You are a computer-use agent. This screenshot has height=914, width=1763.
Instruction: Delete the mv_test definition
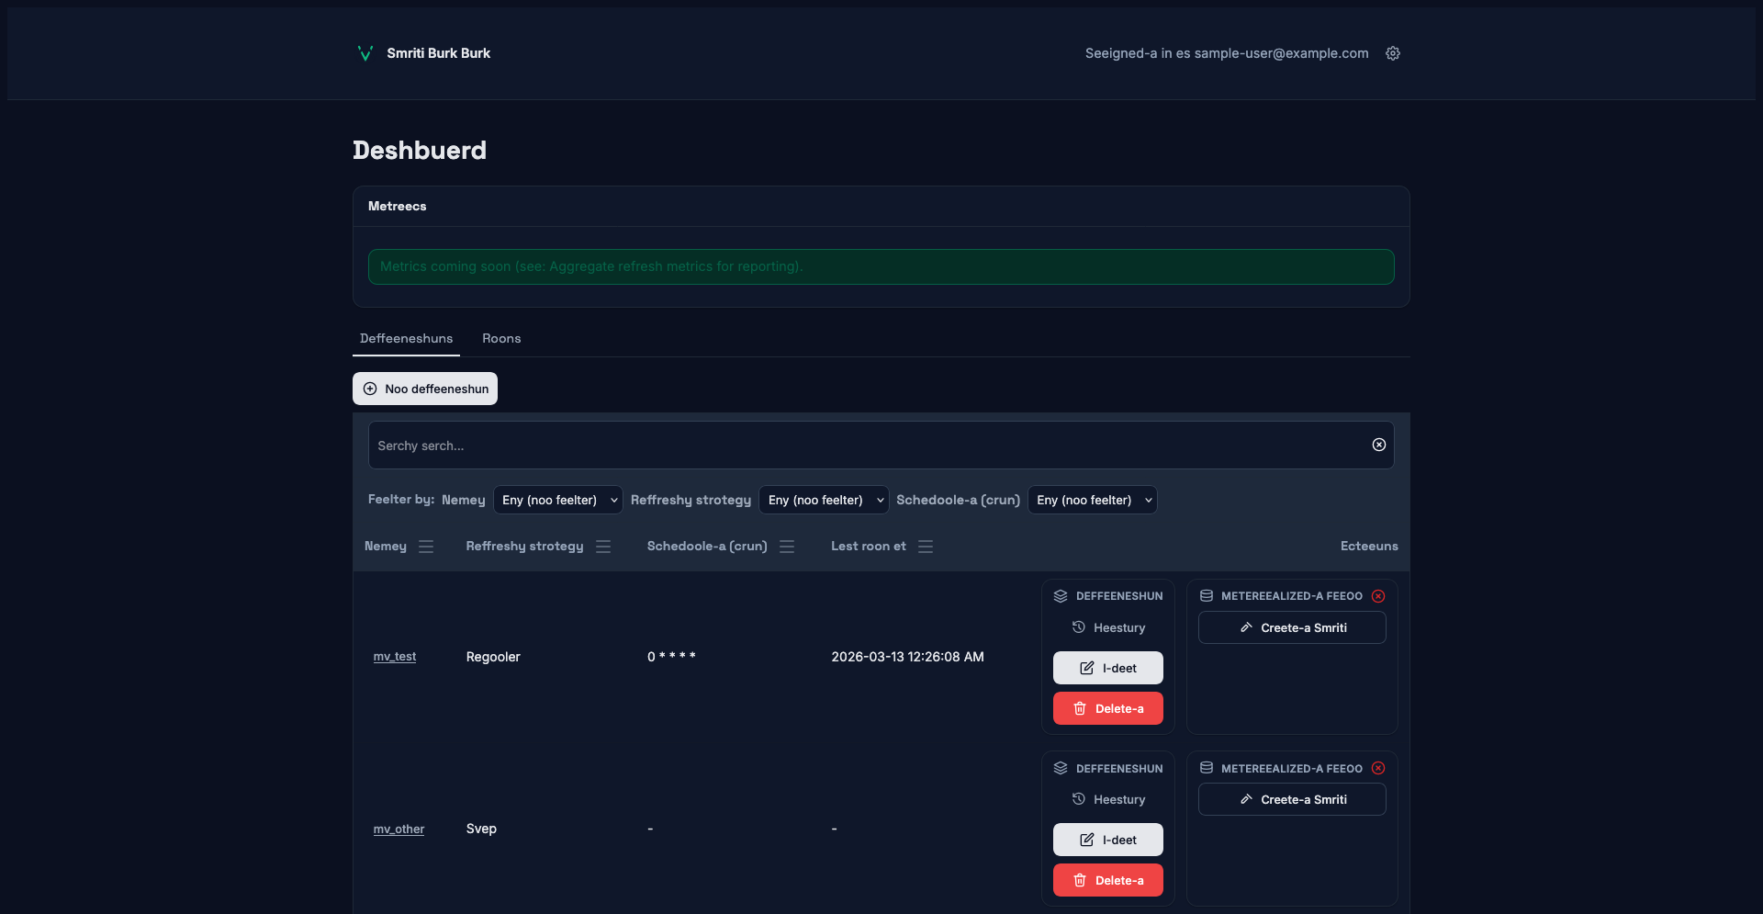tap(1107, 708)
